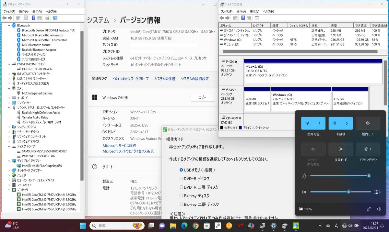Click the back arrow in Device Manager toolbar
Viewport: 389px width, 232px height.
coord(5,18)
